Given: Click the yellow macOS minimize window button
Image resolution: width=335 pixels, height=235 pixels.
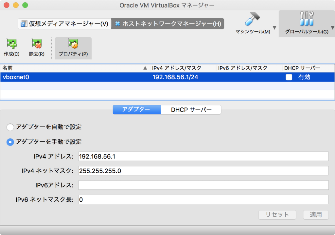Looking at the screenshot, I should click(x=16, y=5).
